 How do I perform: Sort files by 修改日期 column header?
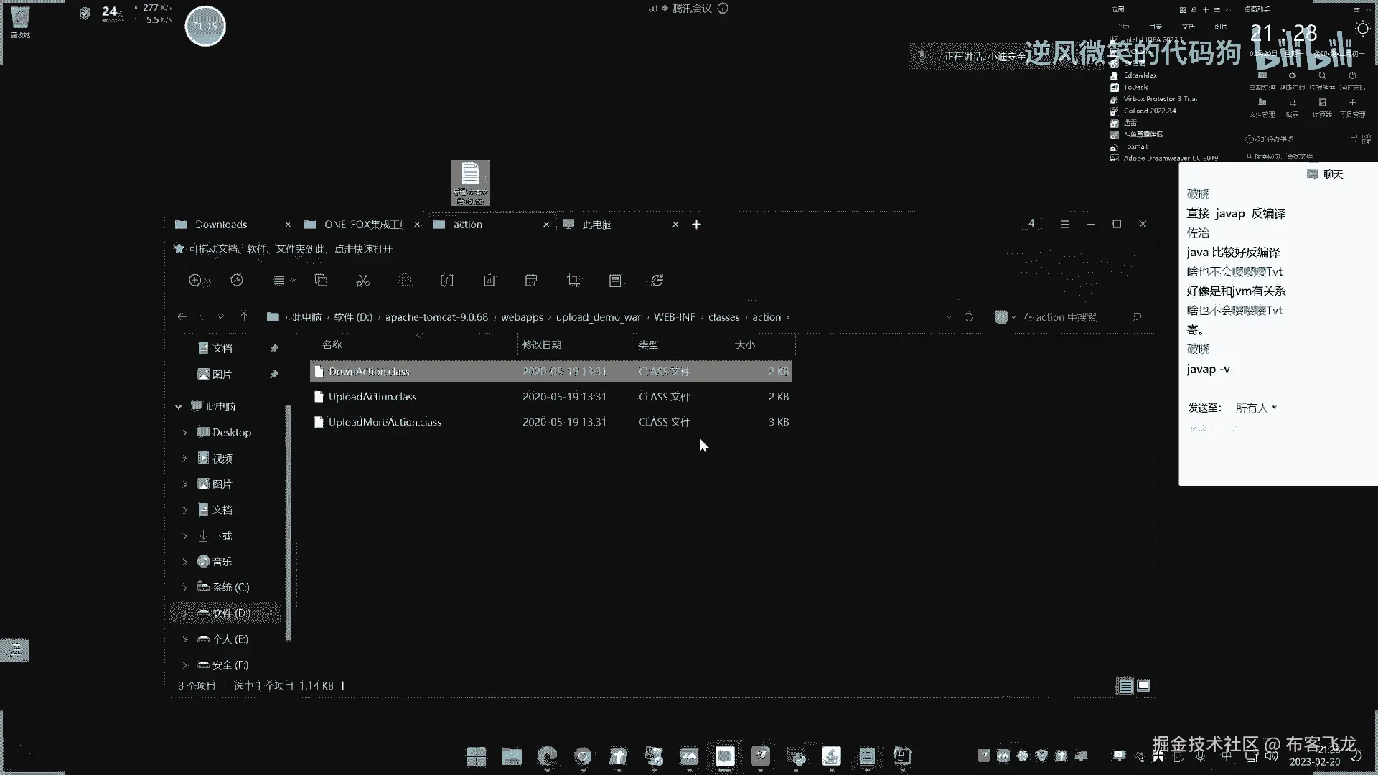542,345
